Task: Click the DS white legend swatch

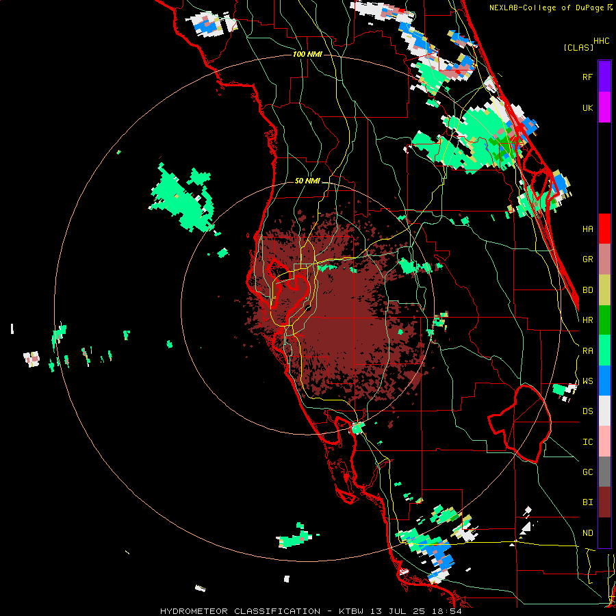Action: coord(604,411)
